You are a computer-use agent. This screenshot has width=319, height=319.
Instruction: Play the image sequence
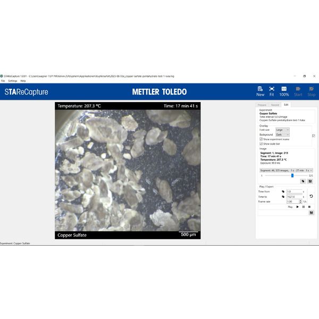pyautogui.click(x=298, y=207)
